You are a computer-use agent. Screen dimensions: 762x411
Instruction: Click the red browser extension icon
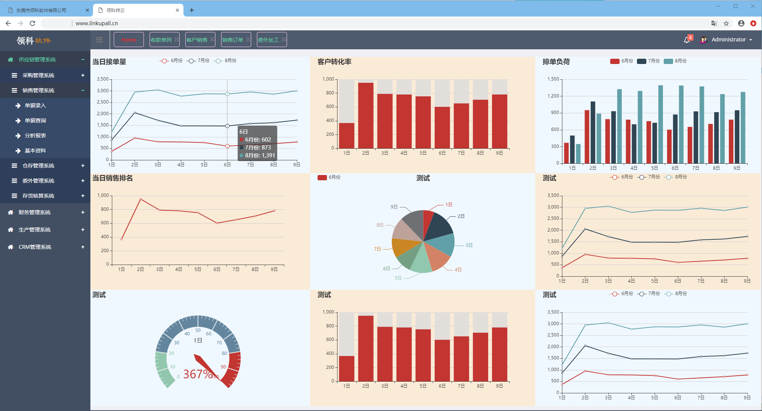(x=753, y=23)
